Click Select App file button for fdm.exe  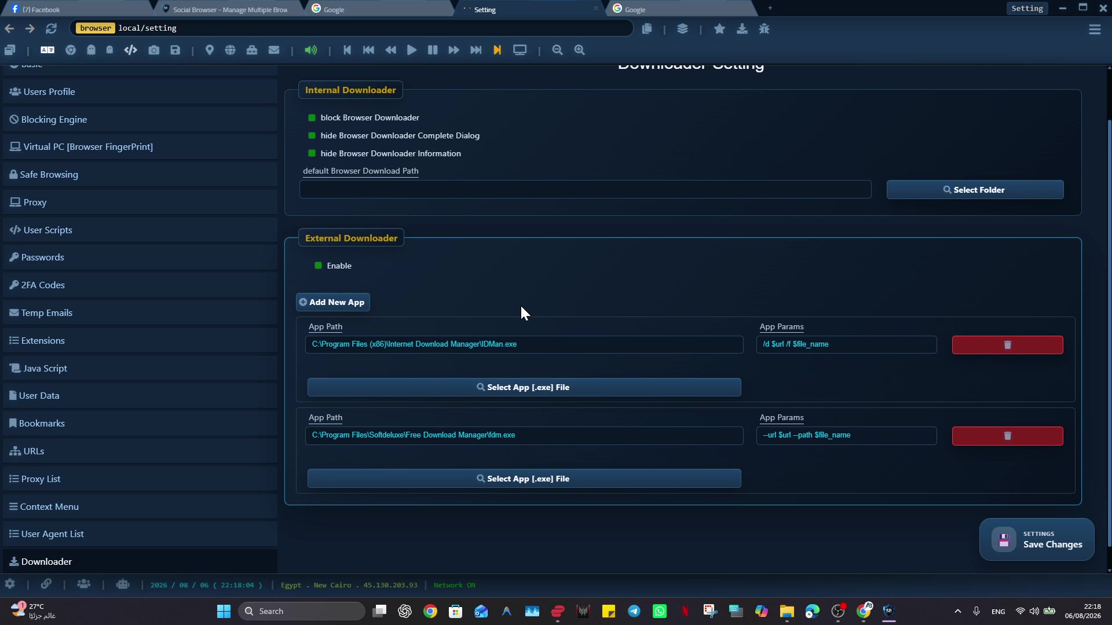524,479
